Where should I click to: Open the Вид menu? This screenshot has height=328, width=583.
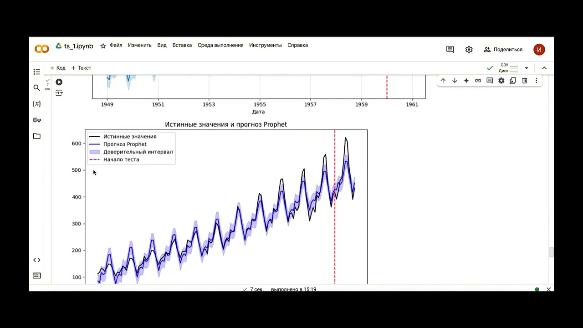(x=162, y=46)
